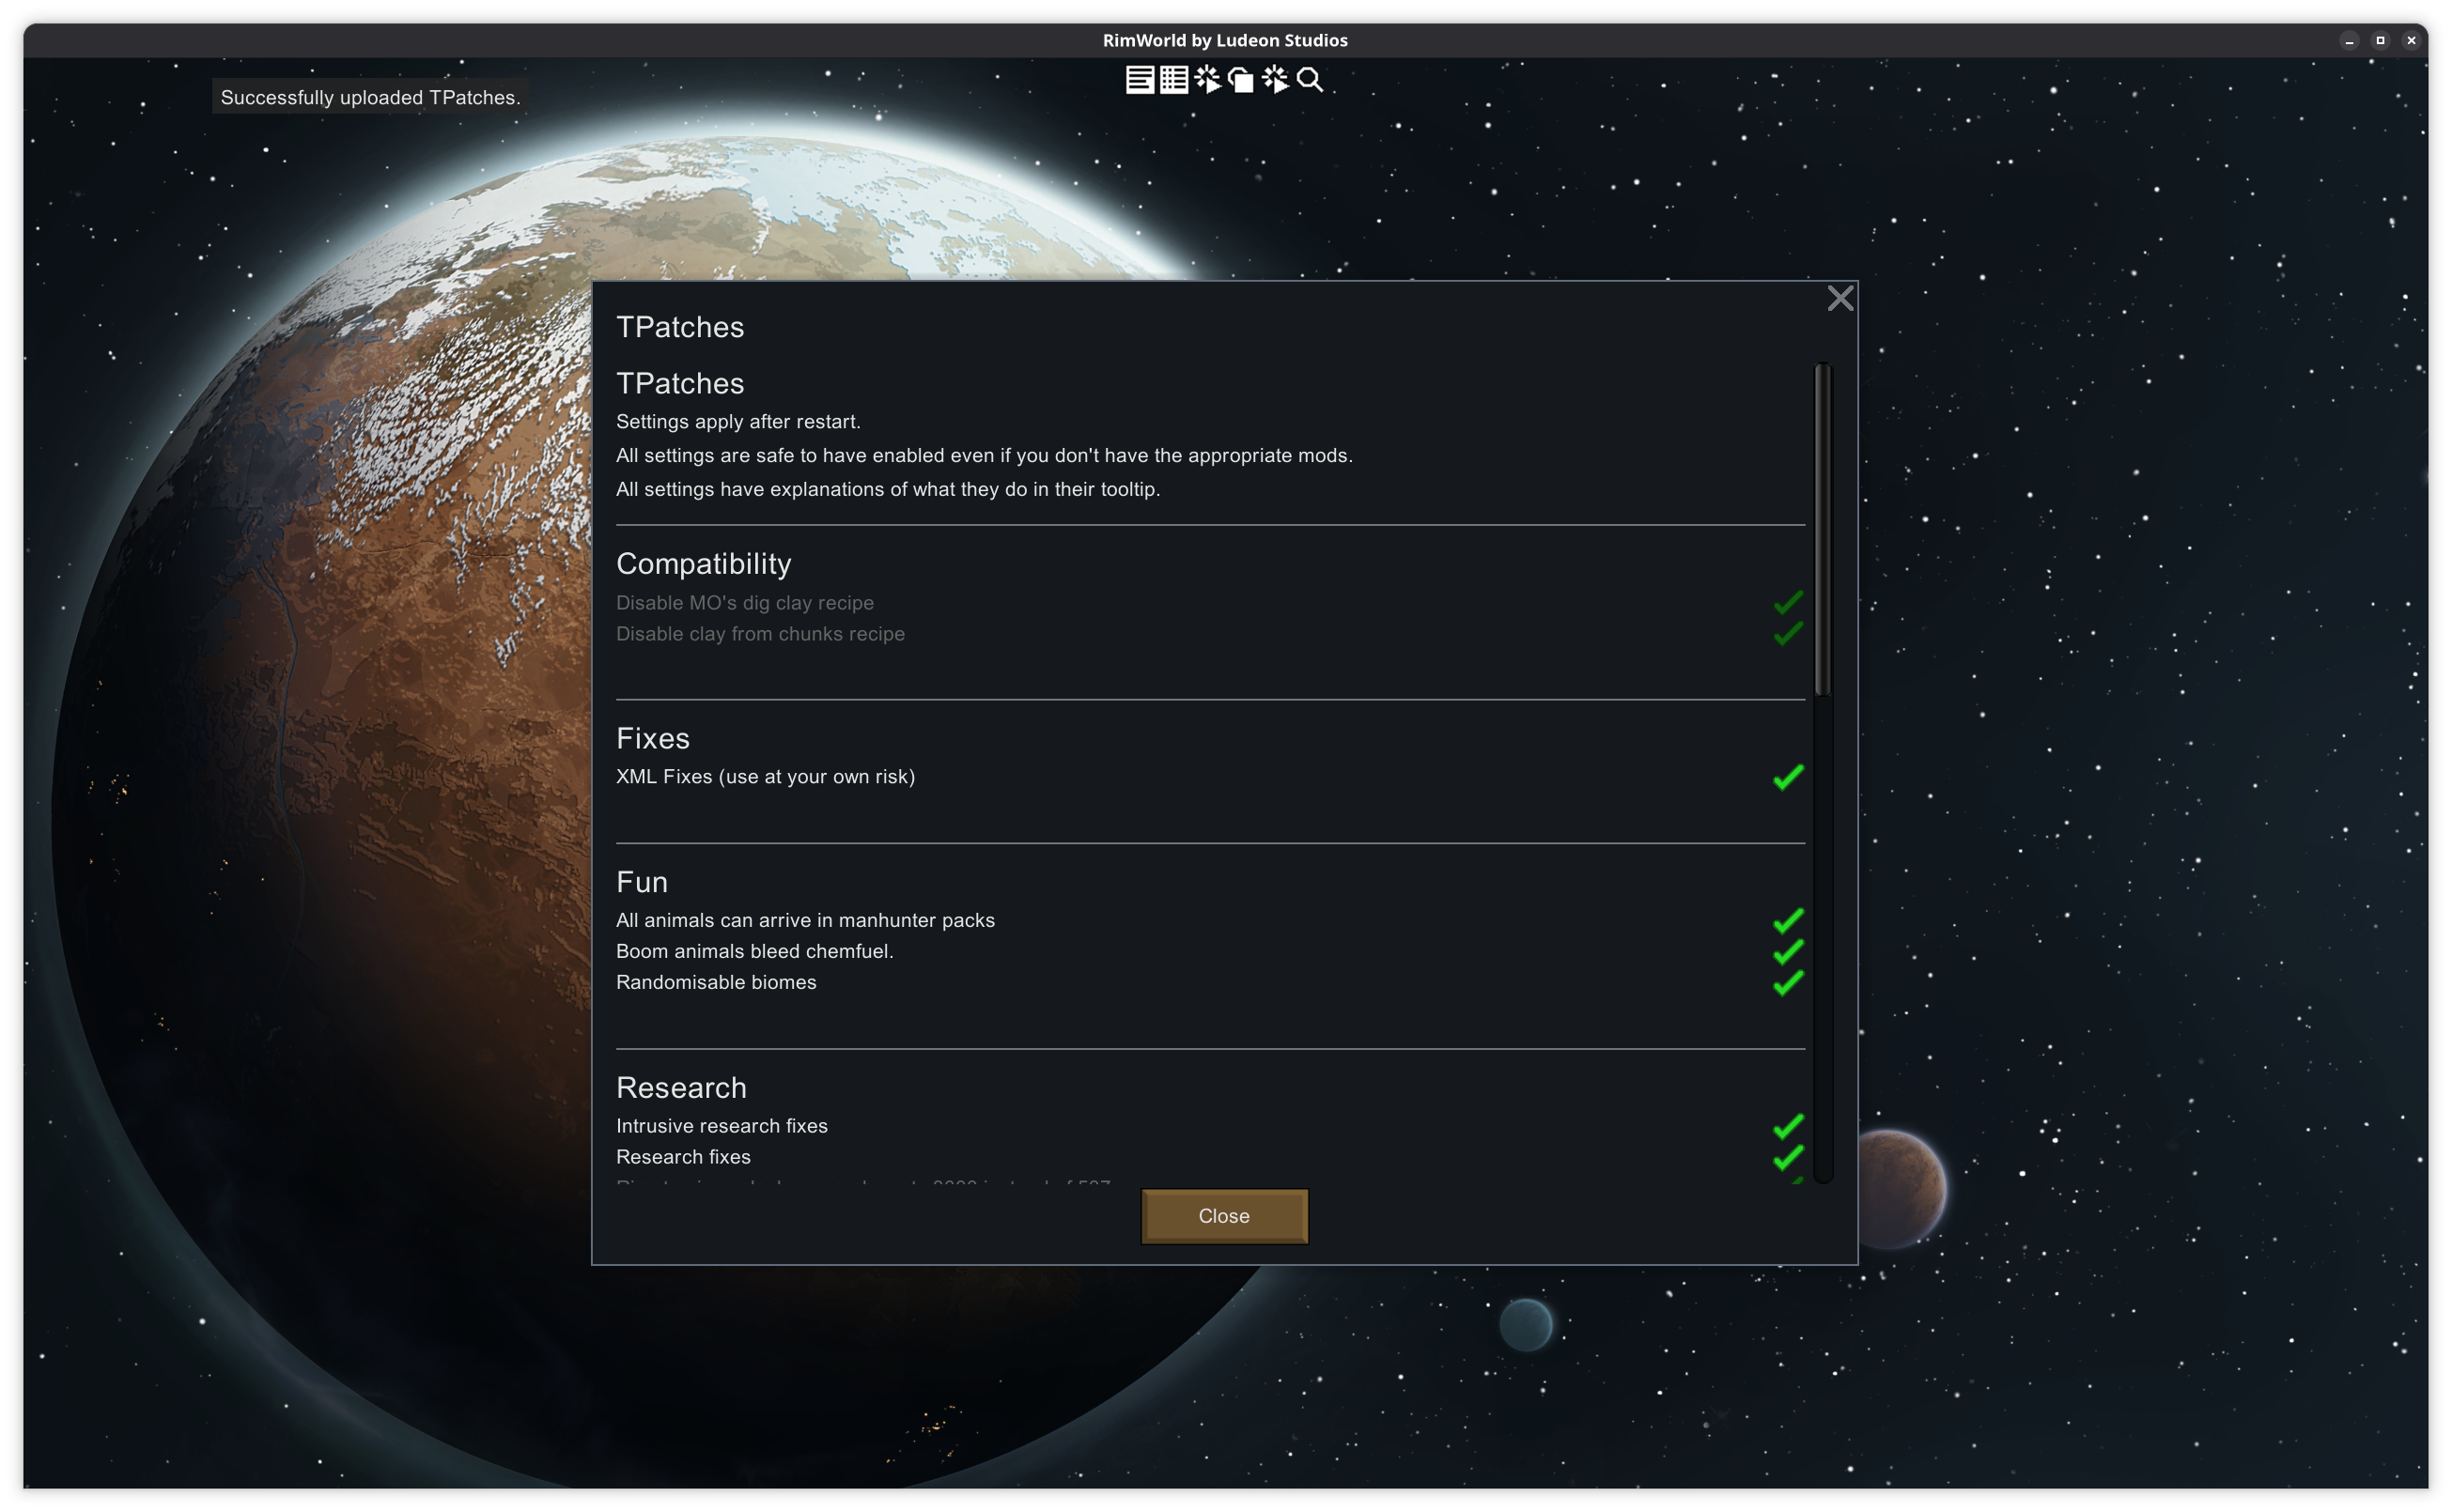Toggle Boom animals bleed chemfuel option
This screenshot has height=1512, width=2452.
point(1788,951)
